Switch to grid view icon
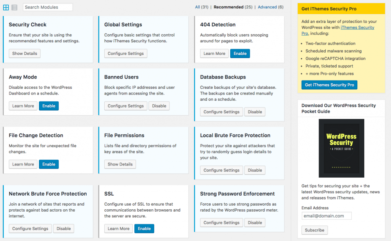Image resolution: width=391 pixels, height=241 pixels. tap(6, 7)
